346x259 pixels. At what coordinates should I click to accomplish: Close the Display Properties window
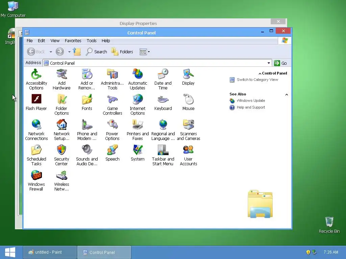pyautogui.click(x=278, y=22)
